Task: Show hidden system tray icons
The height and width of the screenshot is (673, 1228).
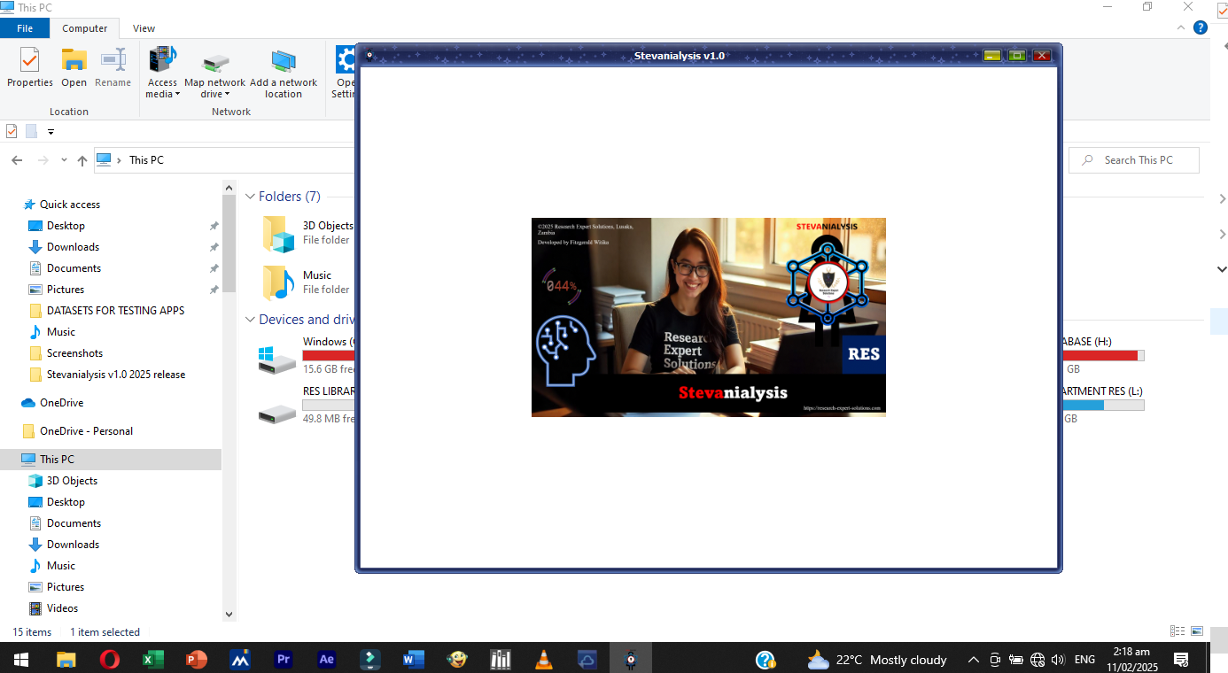Action: [x=973, y=659]
